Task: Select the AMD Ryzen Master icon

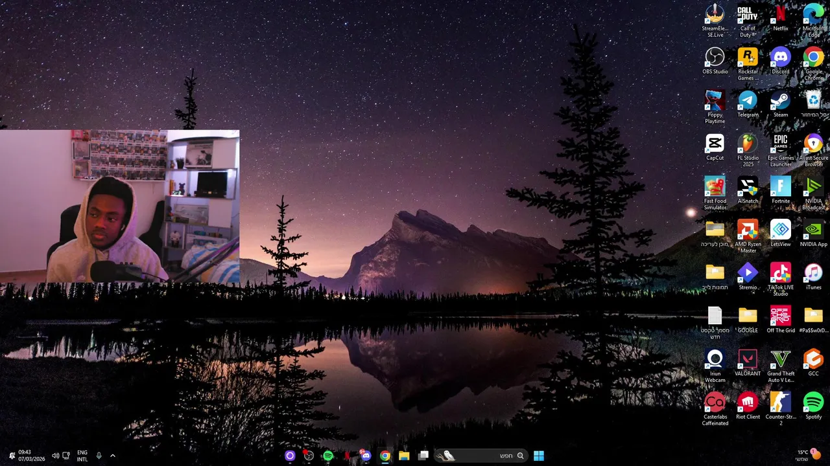Action: [748, 236]
